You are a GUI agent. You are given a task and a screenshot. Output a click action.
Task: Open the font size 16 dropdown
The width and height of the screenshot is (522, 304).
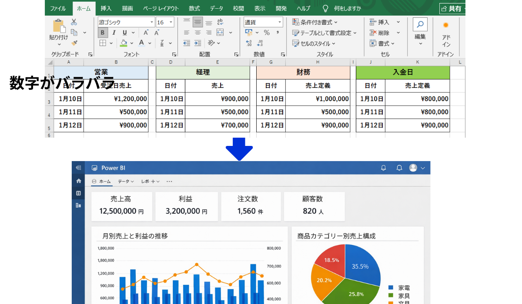[x=171, y=22]
